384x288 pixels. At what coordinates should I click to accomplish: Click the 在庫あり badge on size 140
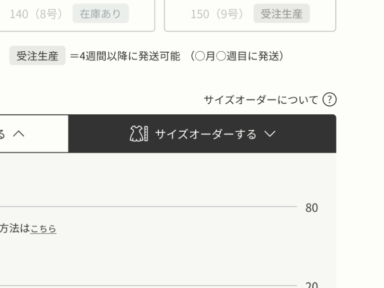click(x=100, y=14)
